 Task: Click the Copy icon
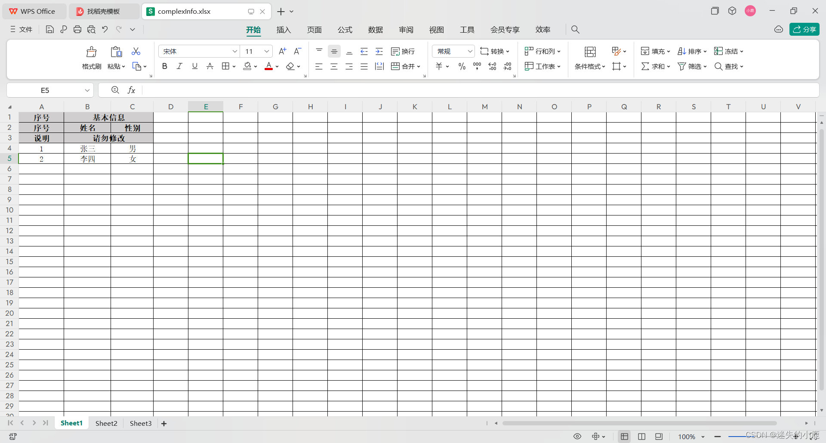[137, 66]
